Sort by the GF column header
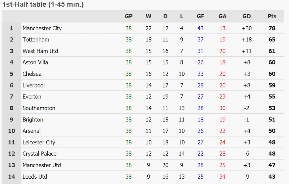 coord(200,16)
